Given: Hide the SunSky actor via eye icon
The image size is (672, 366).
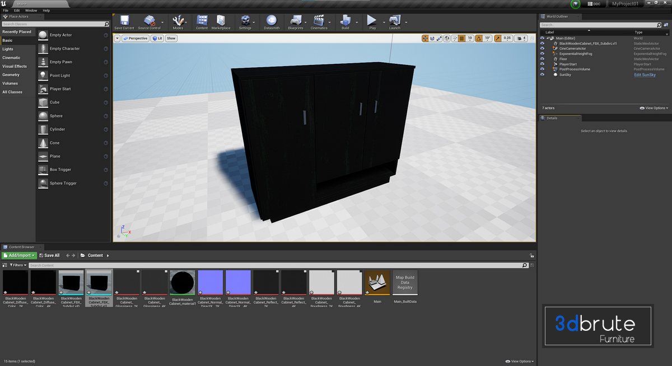Looking at the screenshot, I should tap(542, 74).
